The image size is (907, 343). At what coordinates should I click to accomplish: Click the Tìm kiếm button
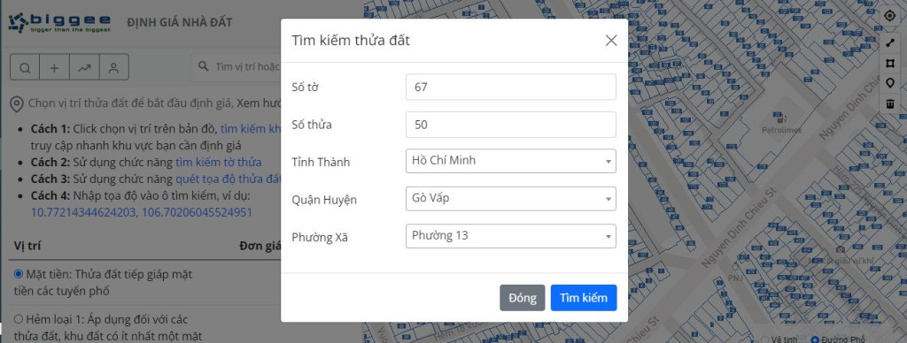point(584,298)
